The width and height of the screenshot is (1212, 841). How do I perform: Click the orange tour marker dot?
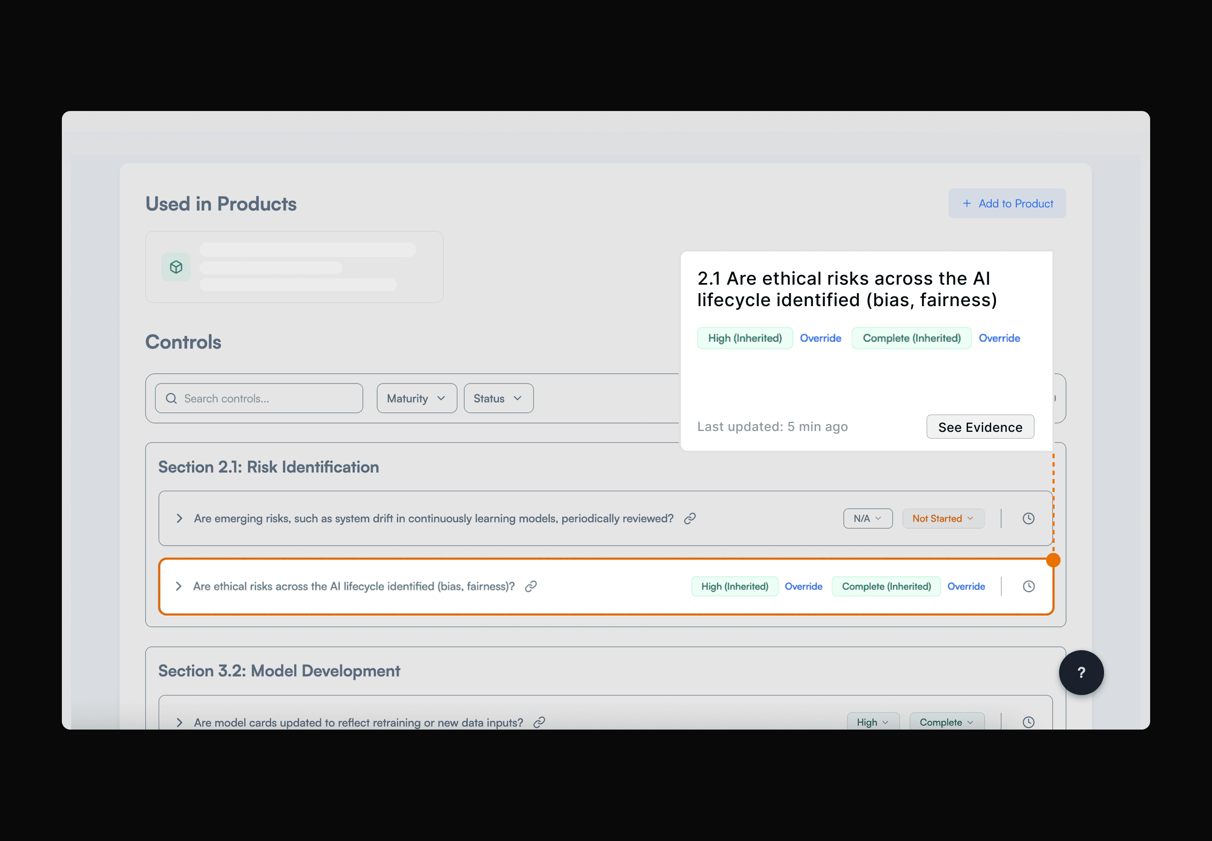click(1053, 560)
